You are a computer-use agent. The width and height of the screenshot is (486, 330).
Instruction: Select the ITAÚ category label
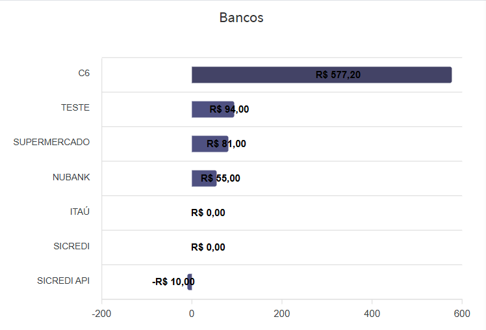[x=79, y=212]
